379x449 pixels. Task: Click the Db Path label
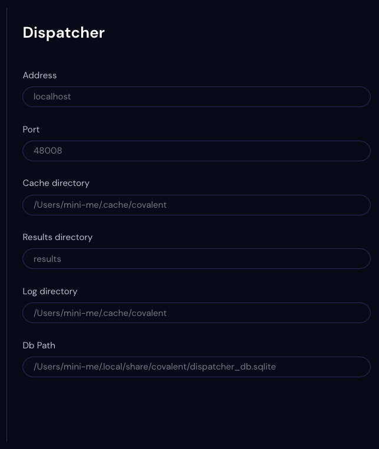[39, 345]
